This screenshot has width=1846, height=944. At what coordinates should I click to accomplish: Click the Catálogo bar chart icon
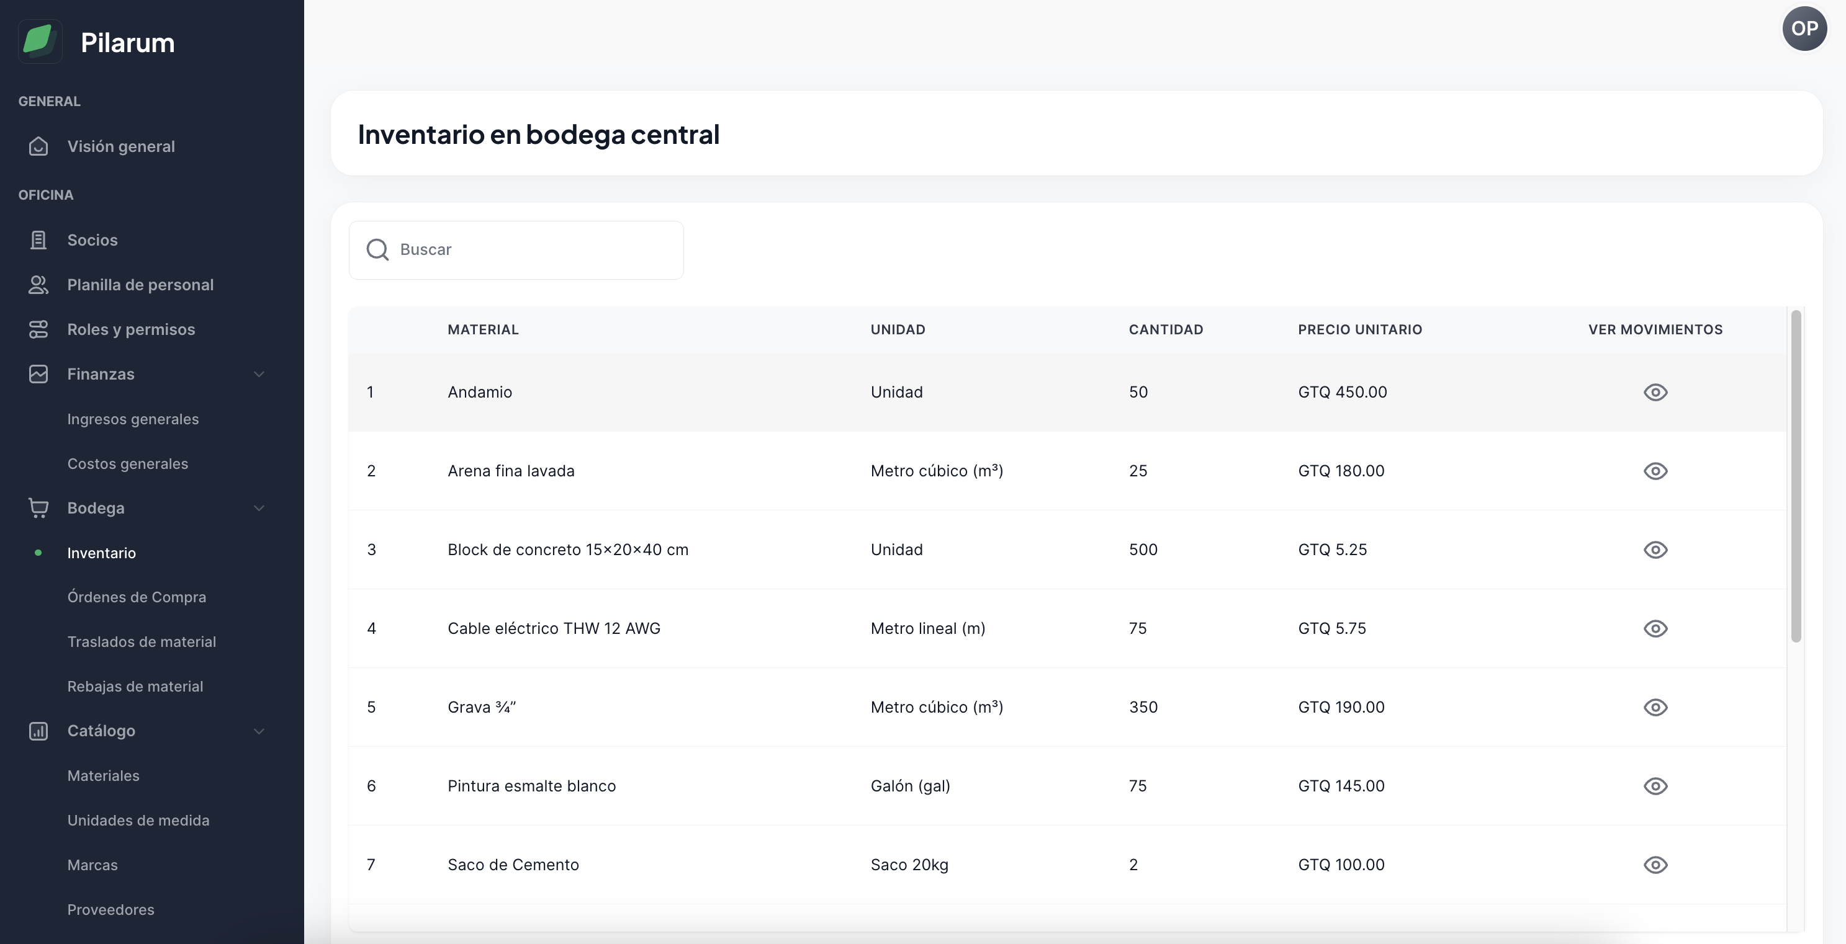tap(39, 731)
